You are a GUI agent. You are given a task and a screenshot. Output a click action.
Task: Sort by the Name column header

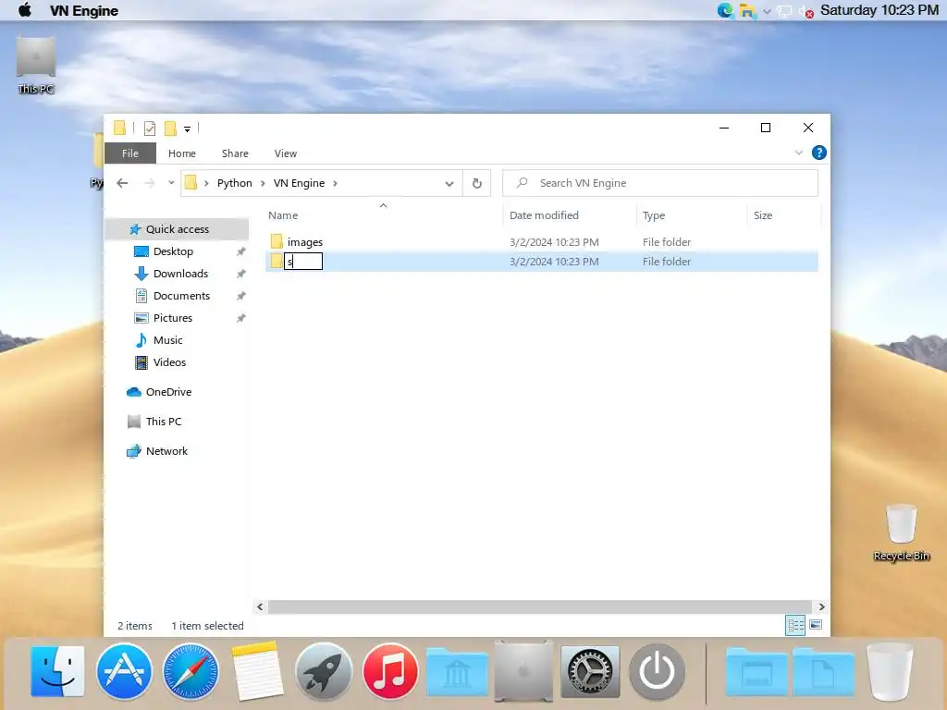283,215
